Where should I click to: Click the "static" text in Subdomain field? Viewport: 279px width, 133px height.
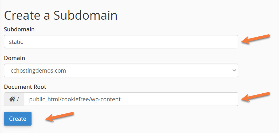(x=16, y=42)
